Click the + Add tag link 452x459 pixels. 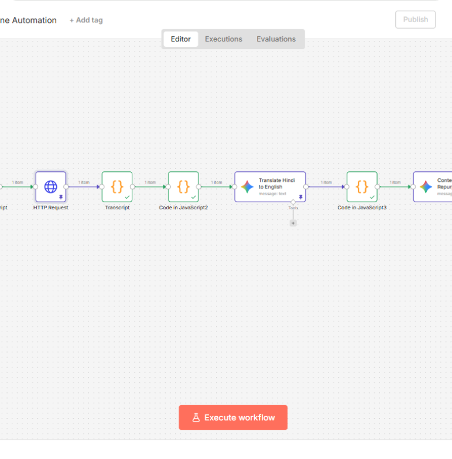(x=86, y=20)
